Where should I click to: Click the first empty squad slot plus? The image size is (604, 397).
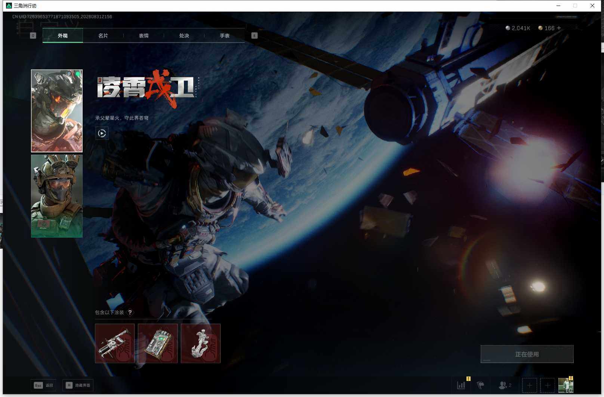point(530,385)
